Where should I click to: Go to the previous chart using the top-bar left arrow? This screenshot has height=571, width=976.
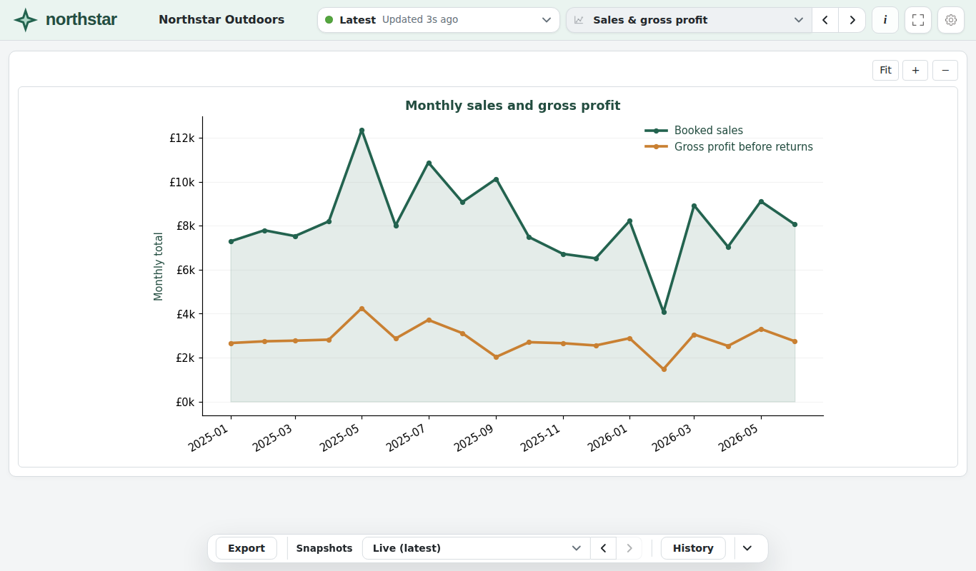click(825, 20)
